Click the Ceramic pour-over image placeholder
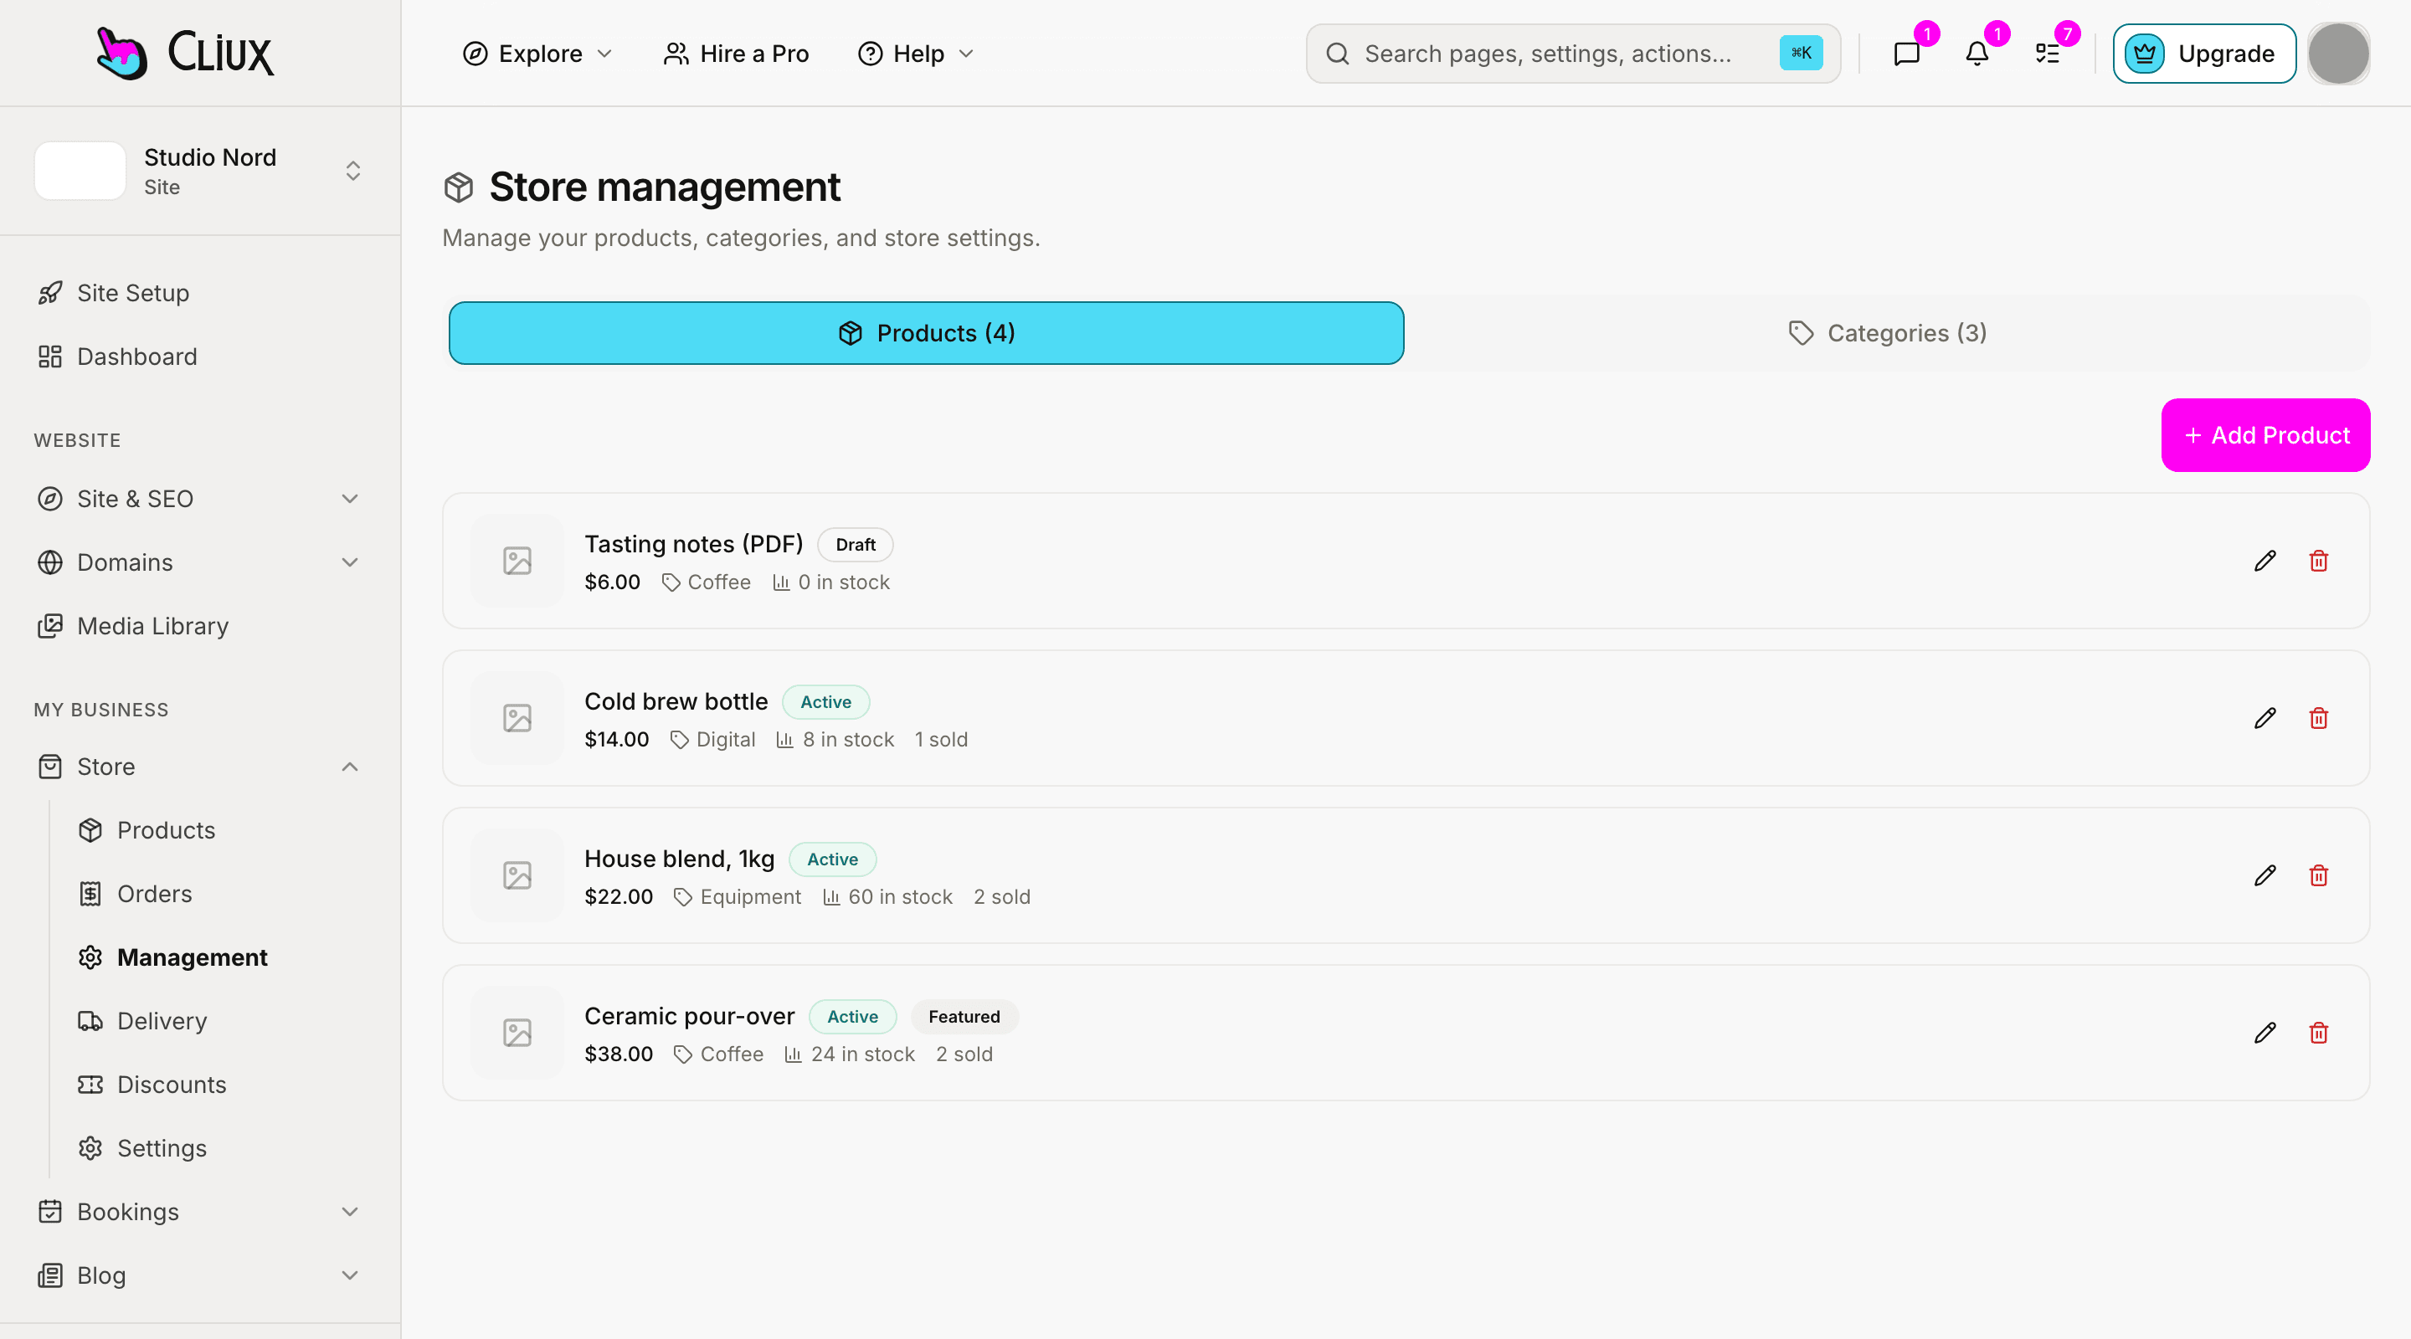This screenshot has width=2411, height=1339. [x=517, y=1032]
